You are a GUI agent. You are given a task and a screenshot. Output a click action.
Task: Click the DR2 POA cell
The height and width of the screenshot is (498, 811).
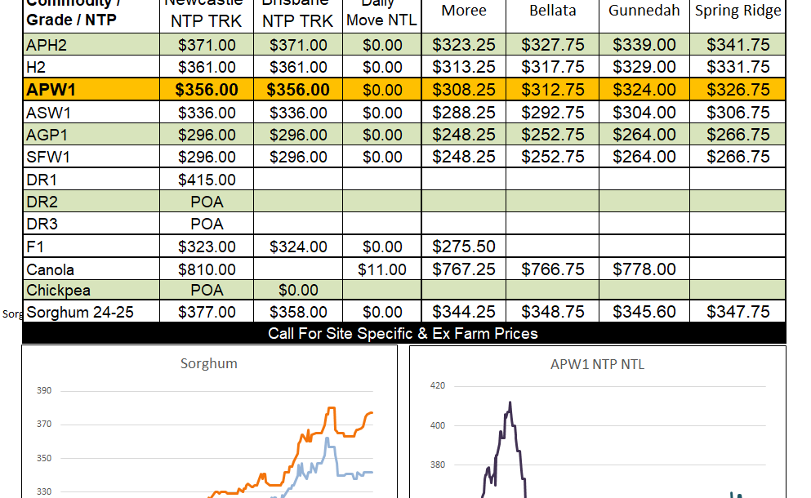207,202
